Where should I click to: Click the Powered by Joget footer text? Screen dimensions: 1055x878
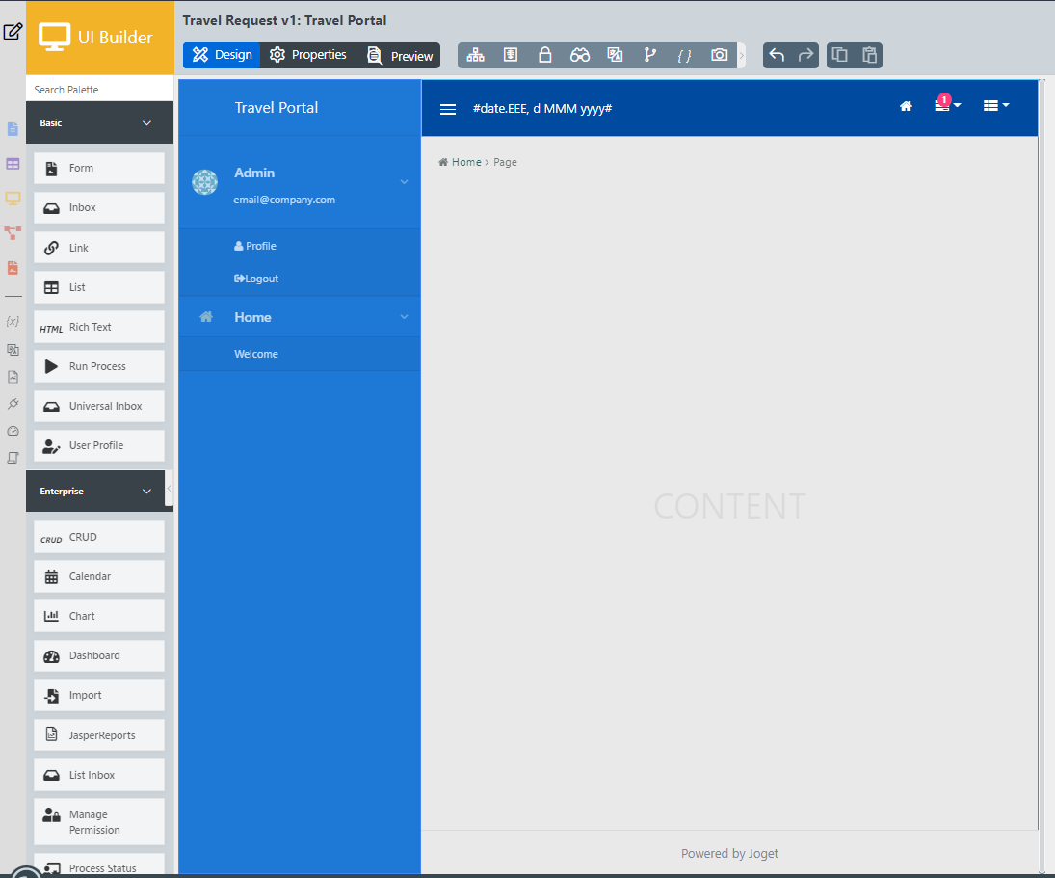(x=729, y=854)
